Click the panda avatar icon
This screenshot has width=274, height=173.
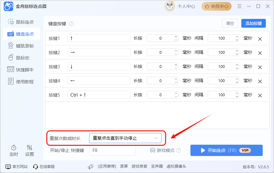click(x=169, y=6)
